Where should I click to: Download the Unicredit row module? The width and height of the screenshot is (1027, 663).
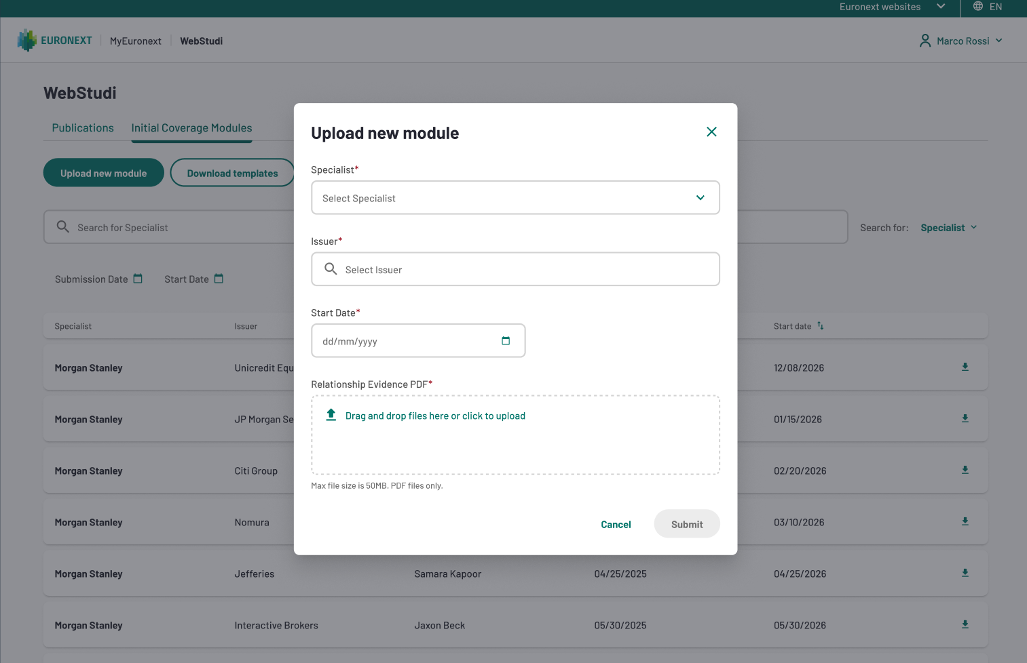(x=965, y=367)
